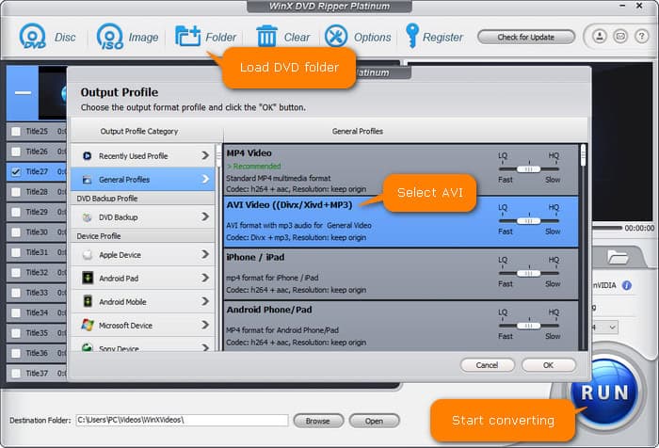The image size is (659, 448).
Task: Click the Clear trash can icon
Action: tap(266, 37)
